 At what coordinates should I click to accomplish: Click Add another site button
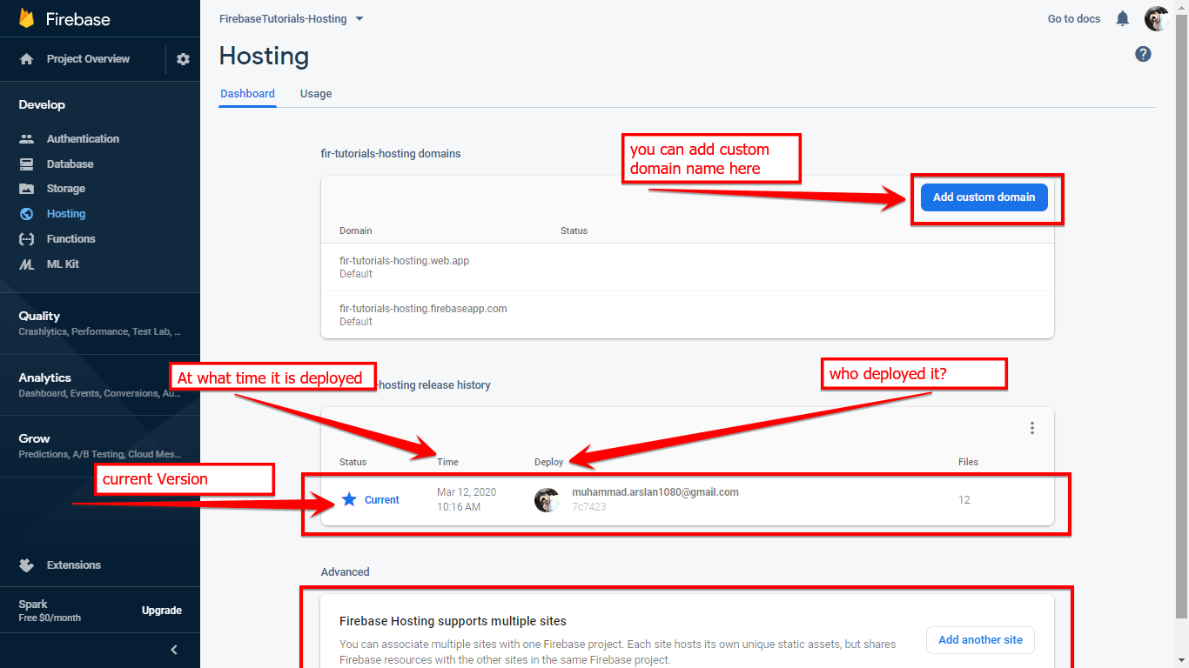980,640
